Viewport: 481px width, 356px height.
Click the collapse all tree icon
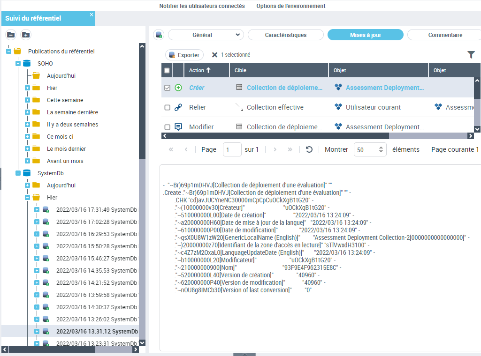[11, 35]
